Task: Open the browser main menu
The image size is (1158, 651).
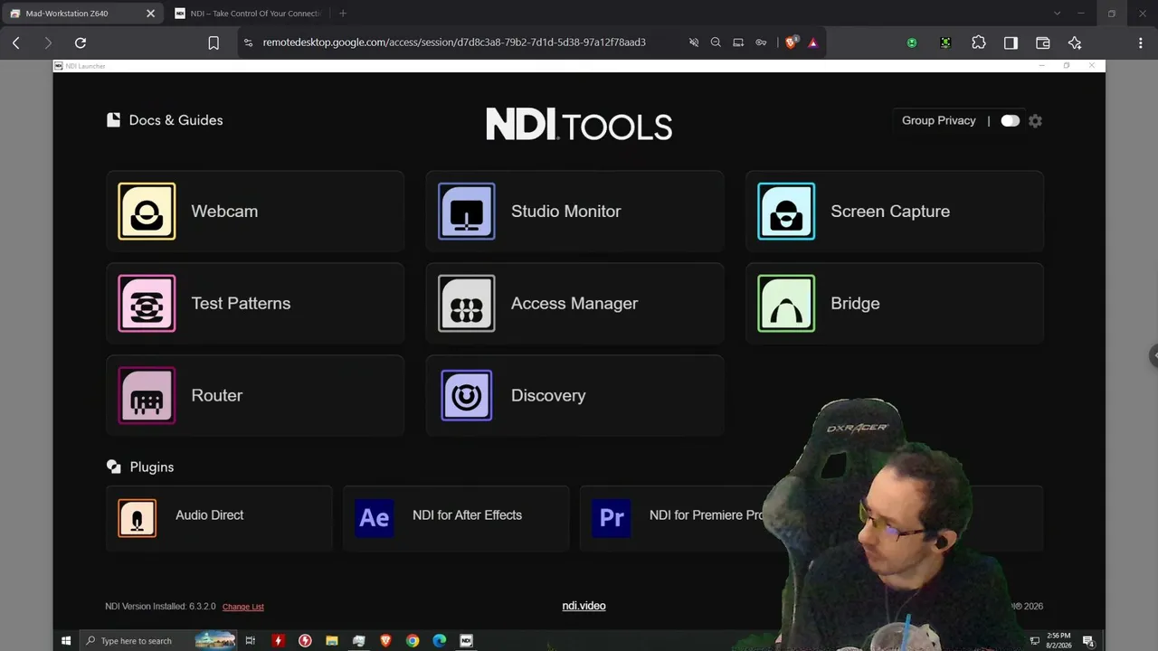Action: click(1140, 42)
